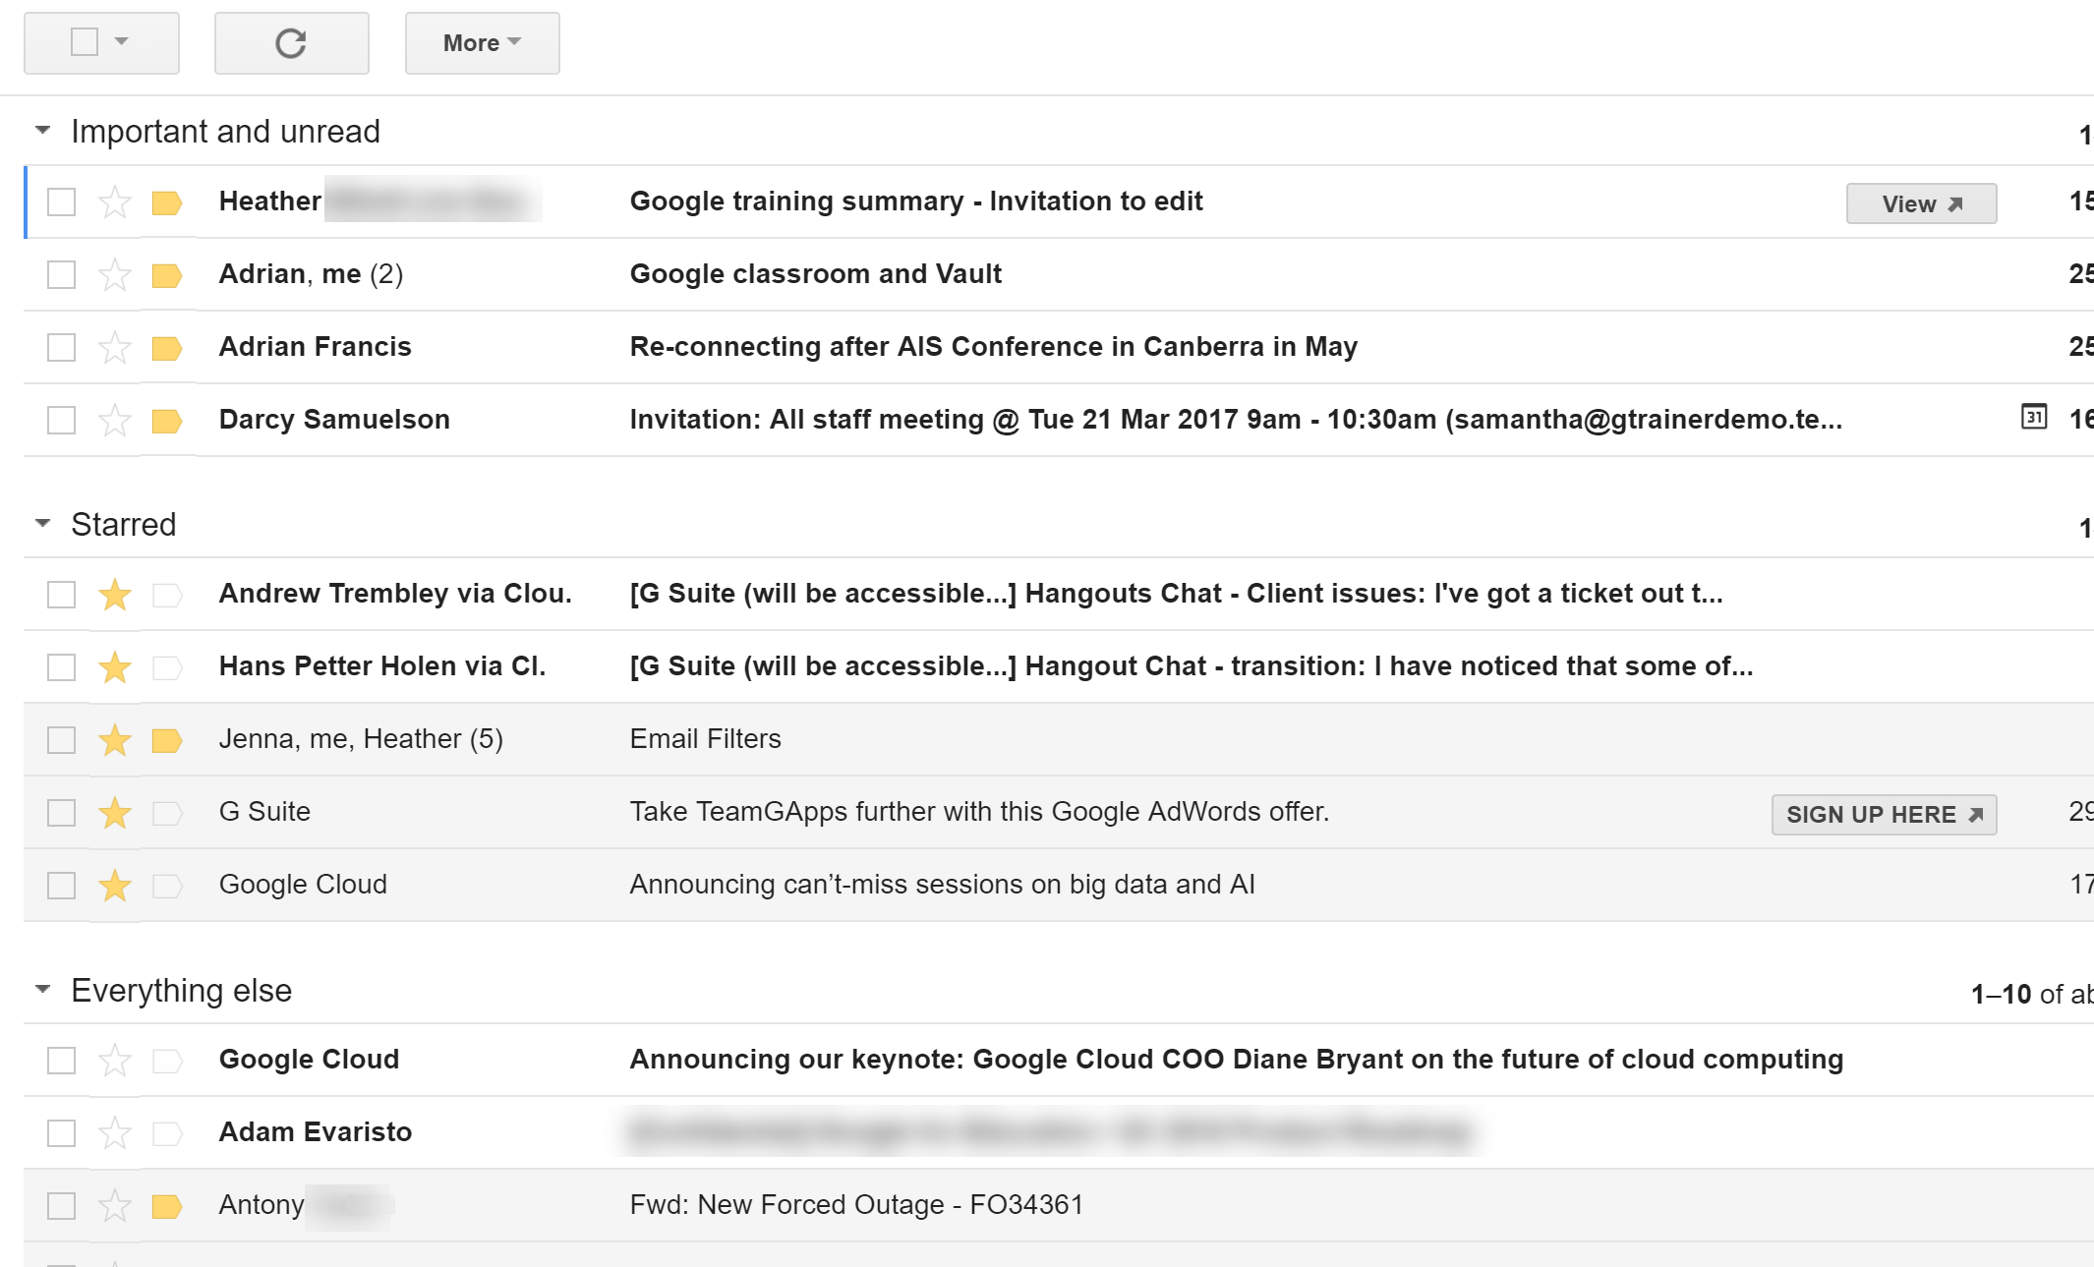Toggle importance marker on Darcy Samuelson email

167,421
